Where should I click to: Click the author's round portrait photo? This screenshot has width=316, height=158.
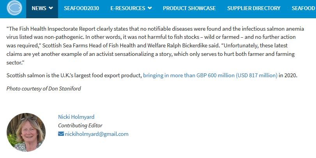click(x=26, y=132)
